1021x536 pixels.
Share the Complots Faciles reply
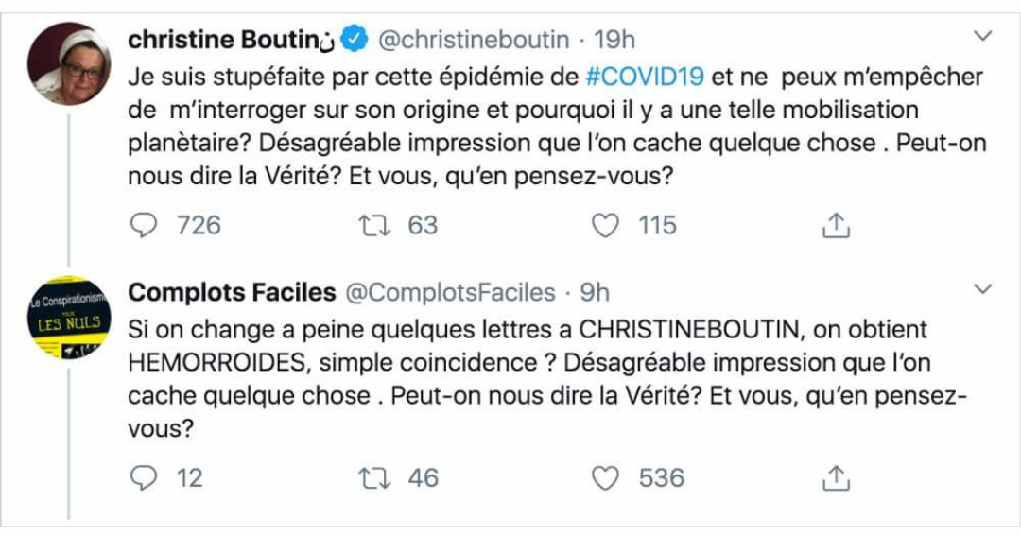(837, 479)
